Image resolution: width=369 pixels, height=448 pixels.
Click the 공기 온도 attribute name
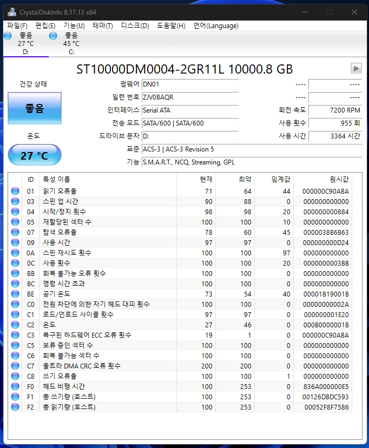56,294
